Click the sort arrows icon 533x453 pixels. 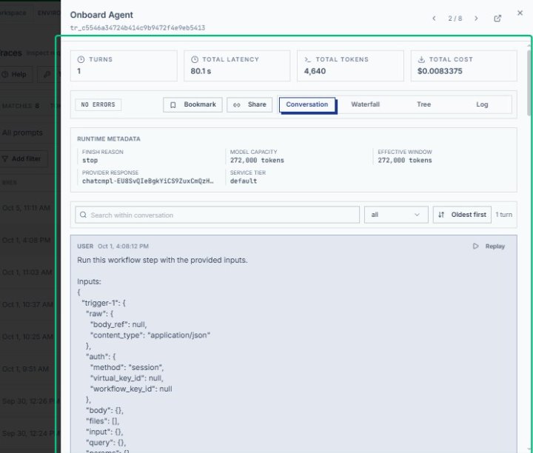point(441,215)
